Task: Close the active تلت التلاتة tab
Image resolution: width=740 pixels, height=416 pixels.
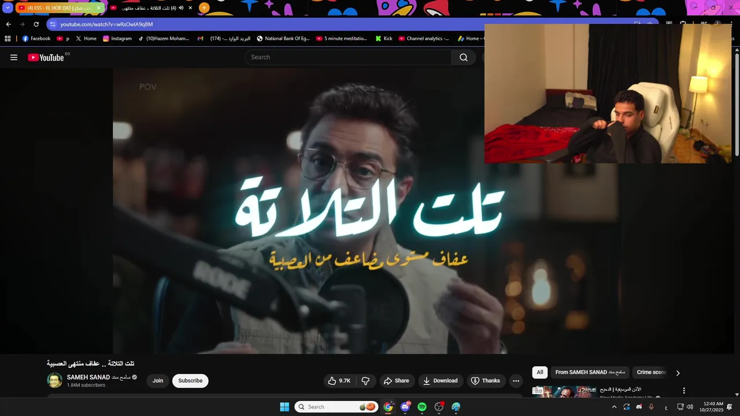Action: (190, 8)
